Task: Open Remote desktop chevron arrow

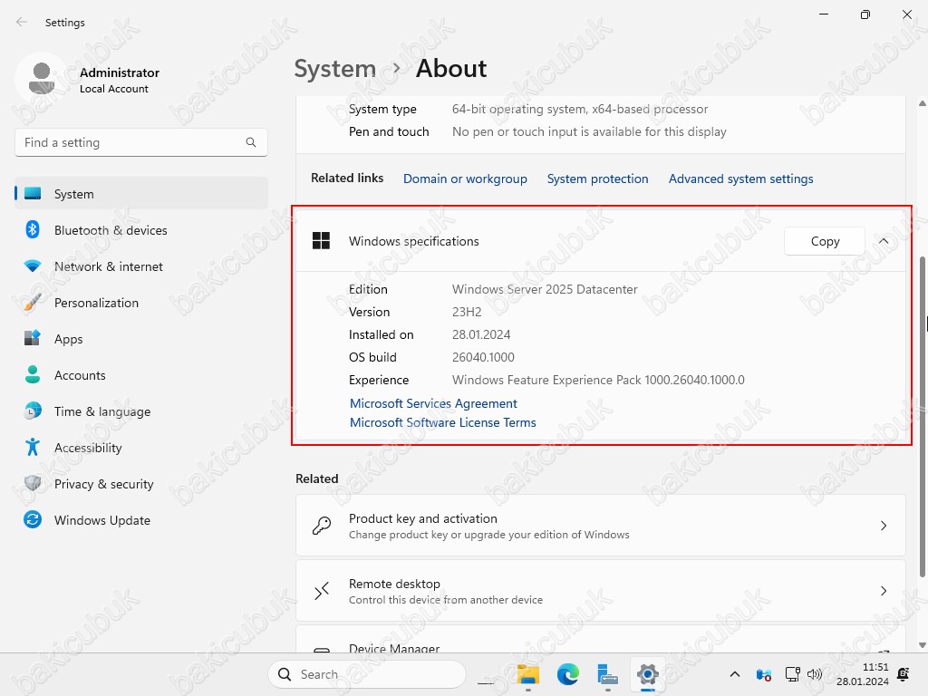Action: [884, 591]
